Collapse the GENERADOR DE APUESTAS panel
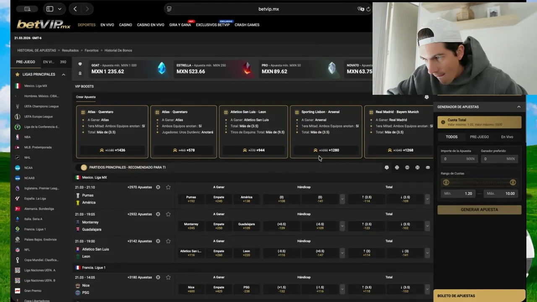Screen dimensions: 537x302 coord(519,107)
